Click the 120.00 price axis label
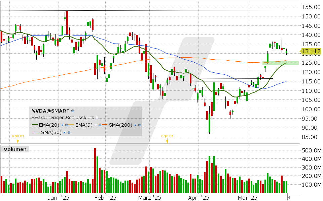The width and height of the screenshot is (323, 201). (311, 72)
